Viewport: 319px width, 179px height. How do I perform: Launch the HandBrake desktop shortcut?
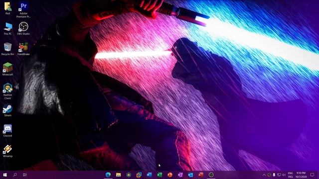tap(23, 49)
